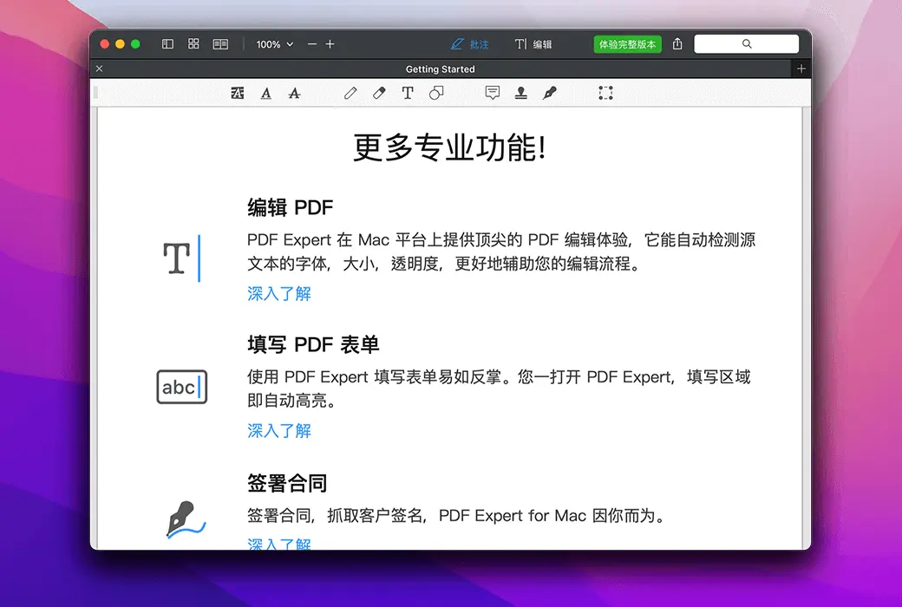This screenshot has height=607, width=902.
Task: Toggle the sidebar panel view
Action: 167,44
